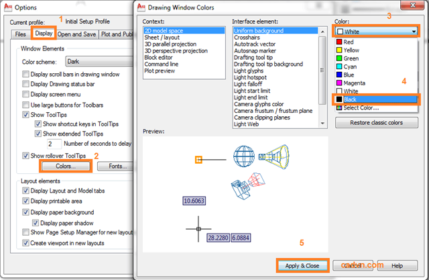This screenshot has height=280, width=429.
Task: Click interface element list scroll up arrow
Action: click(x=322, y=32)
